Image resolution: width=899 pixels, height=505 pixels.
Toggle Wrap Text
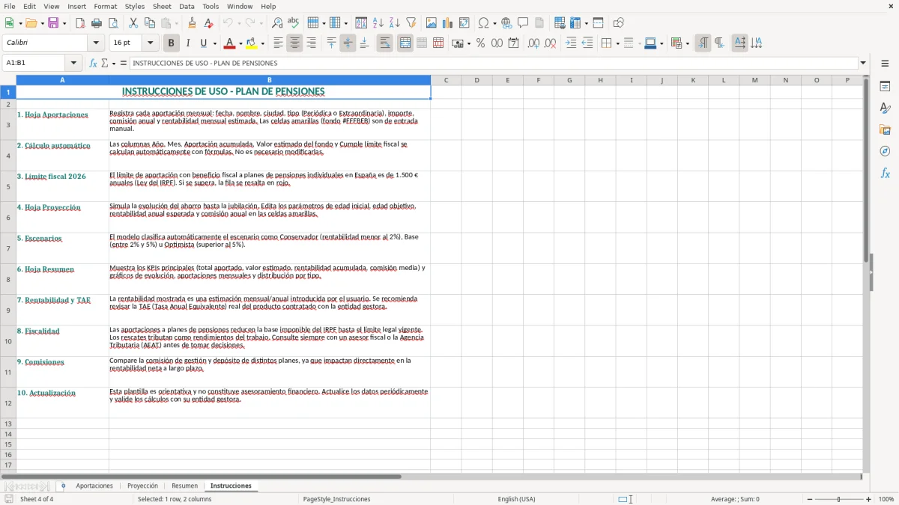click(x=384, y=43)
